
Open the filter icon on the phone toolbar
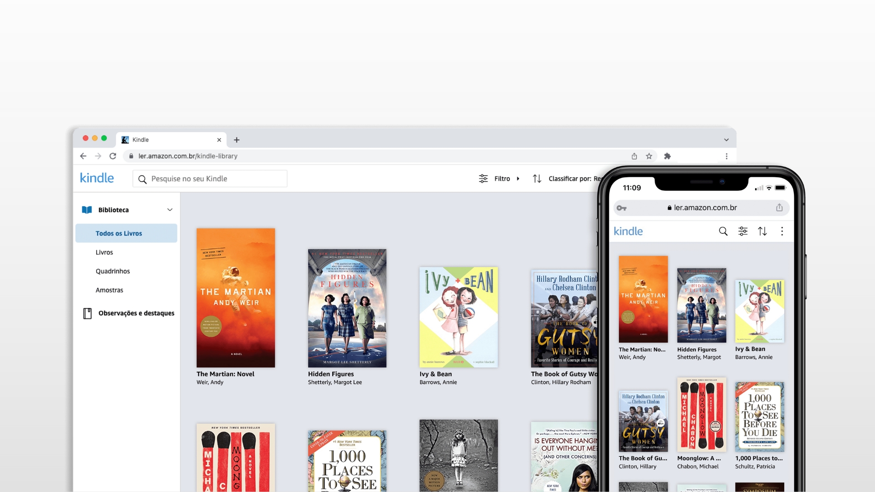(743, 231)
